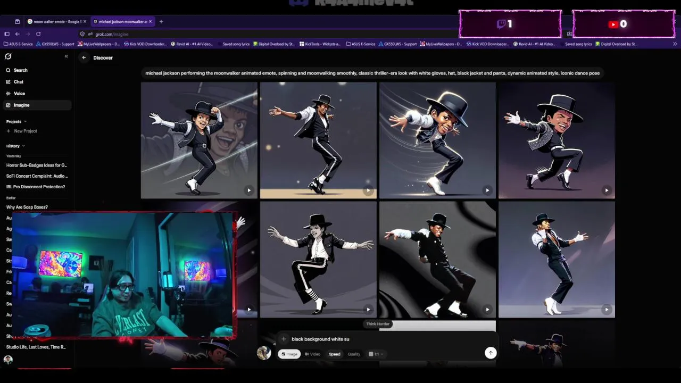Select Image mode toggle

(289, 354)
